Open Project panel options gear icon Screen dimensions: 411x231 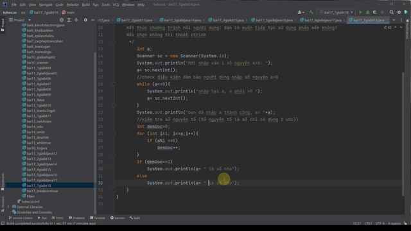[85, 20]
